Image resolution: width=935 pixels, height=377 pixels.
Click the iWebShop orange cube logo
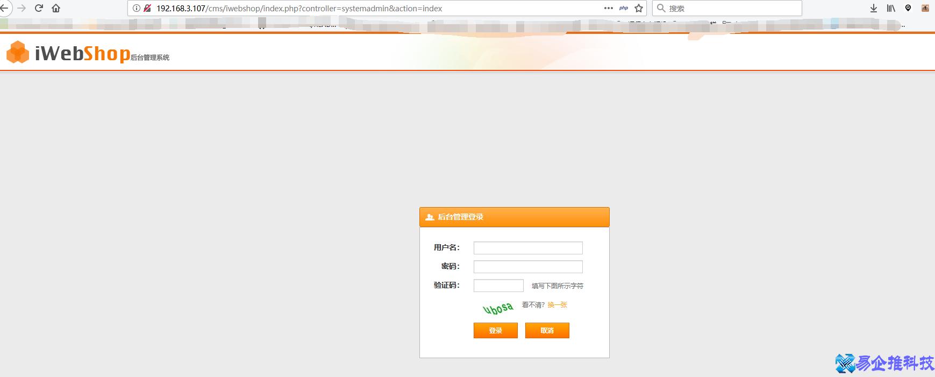pos(18,52)
